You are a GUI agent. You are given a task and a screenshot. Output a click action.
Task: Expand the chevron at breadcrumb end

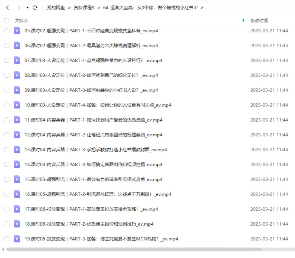202,8
